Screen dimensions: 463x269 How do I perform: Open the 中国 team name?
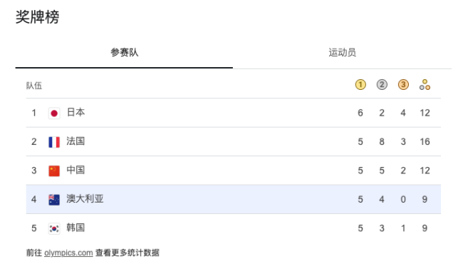[x=76, y=170]
